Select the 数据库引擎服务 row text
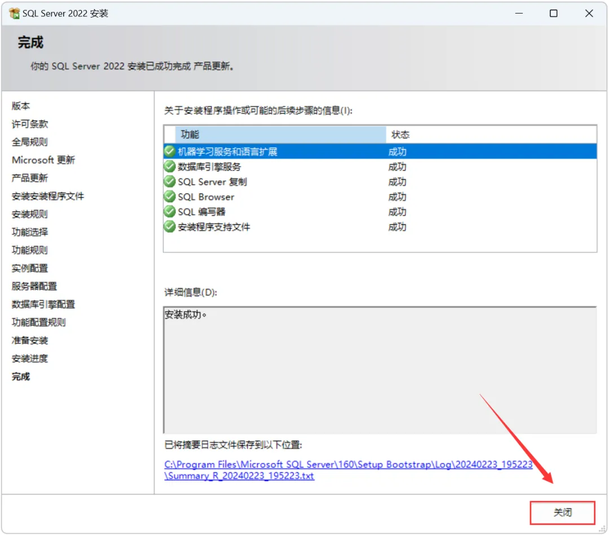This screenshot has width=609, height=535. (x=209, y=167)
